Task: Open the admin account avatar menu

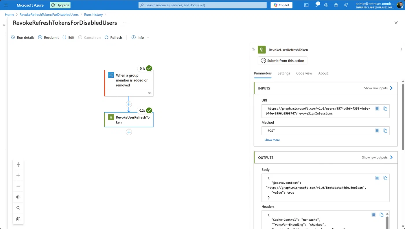Action: pos(400,5)
